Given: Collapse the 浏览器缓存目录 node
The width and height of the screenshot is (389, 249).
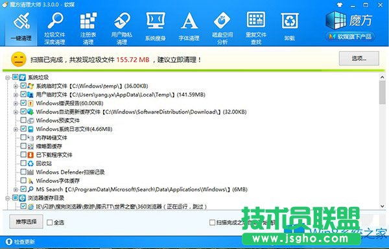Looking at the screenshot, I should [x=7, y=198].
